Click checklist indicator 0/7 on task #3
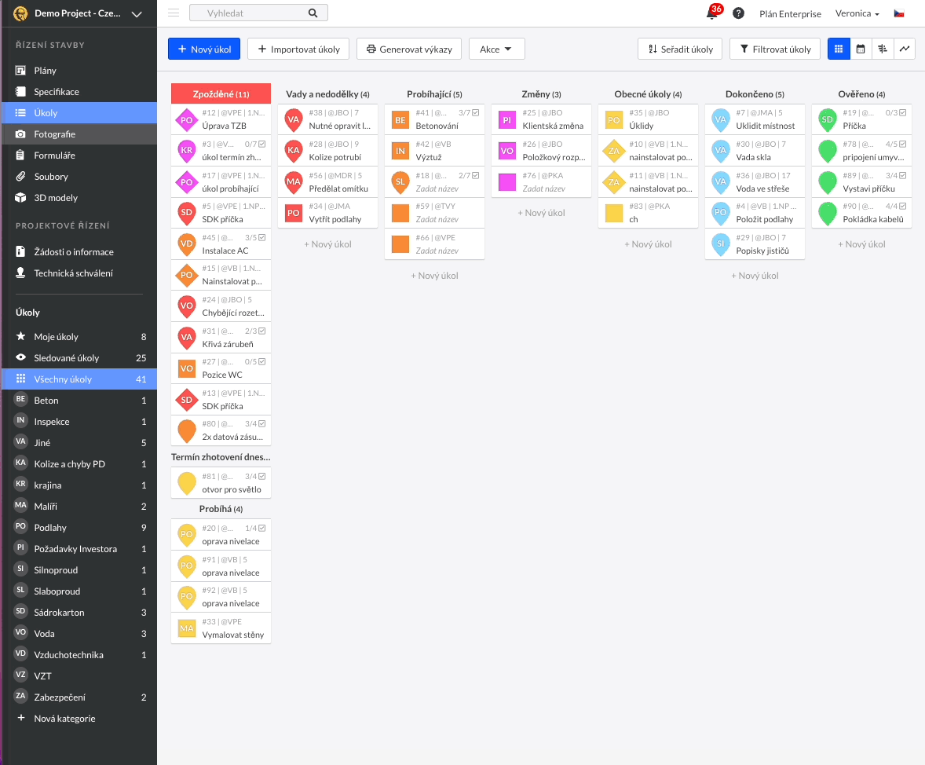 (256, 145)
